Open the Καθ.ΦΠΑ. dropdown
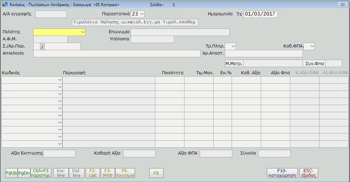350x182 pixels. (x=312, y=46)
